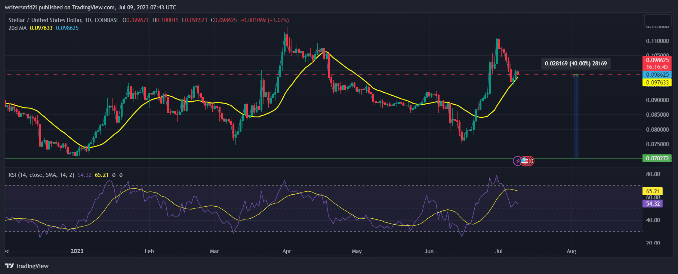
Task: Click the yellow 65.21 RSI axis label
Action: (653, 191)
